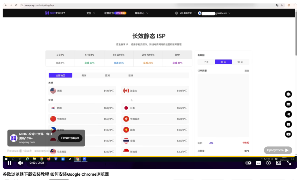This screenshot has height=180, width=297.
Task: Click the Регистрация button in the ad
Action: pos(70,138)
